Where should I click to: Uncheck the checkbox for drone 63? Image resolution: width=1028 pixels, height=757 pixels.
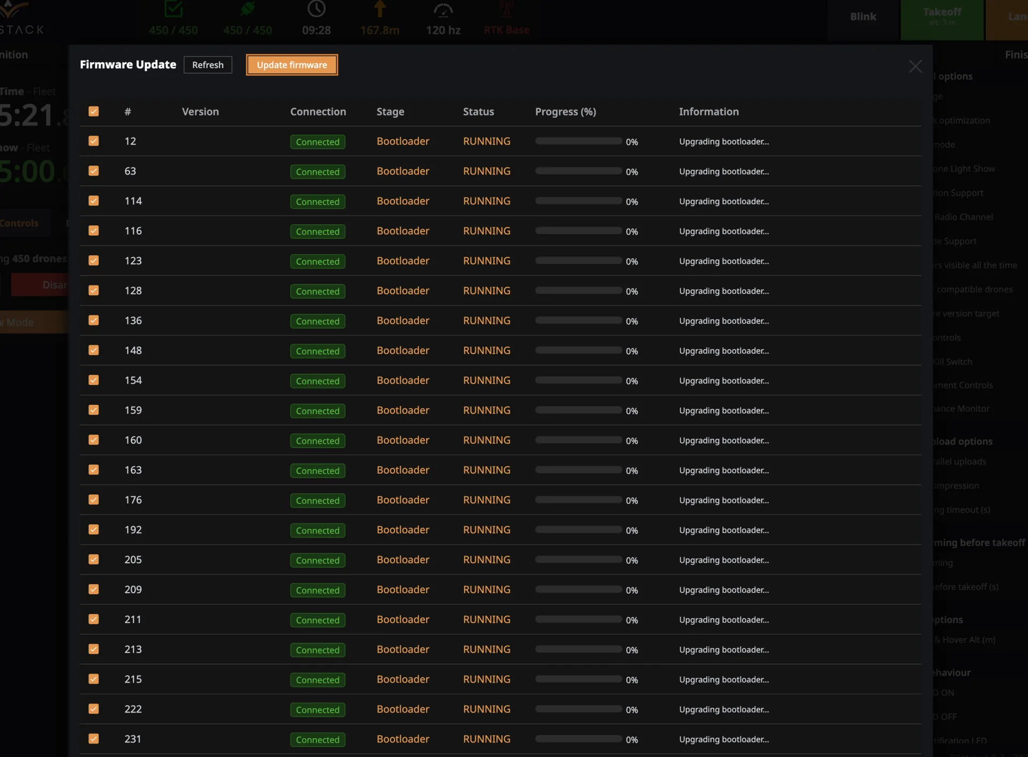94,171
